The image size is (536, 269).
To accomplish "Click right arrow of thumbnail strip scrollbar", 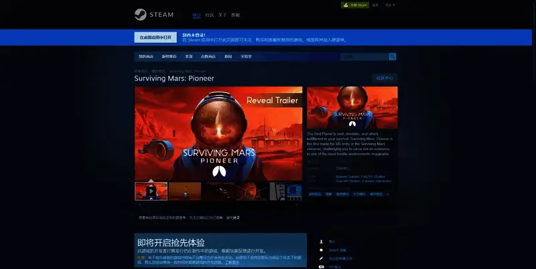I will 297,205.
